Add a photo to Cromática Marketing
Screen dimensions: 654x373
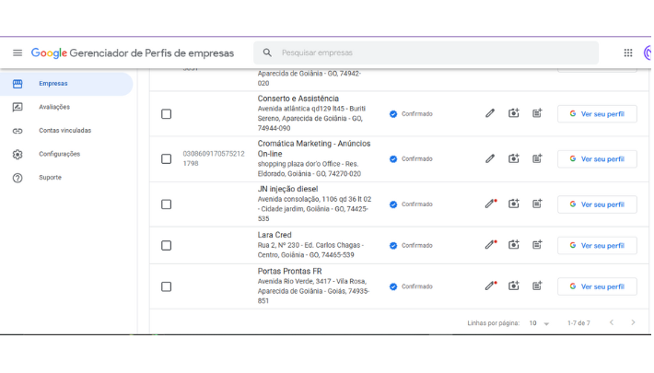[x=513, y=158]
